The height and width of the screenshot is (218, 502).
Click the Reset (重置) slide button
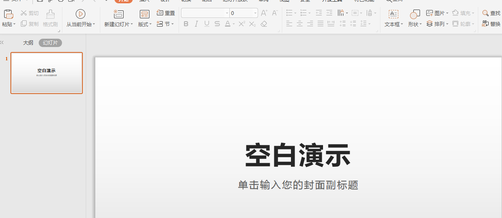[166, 13]
